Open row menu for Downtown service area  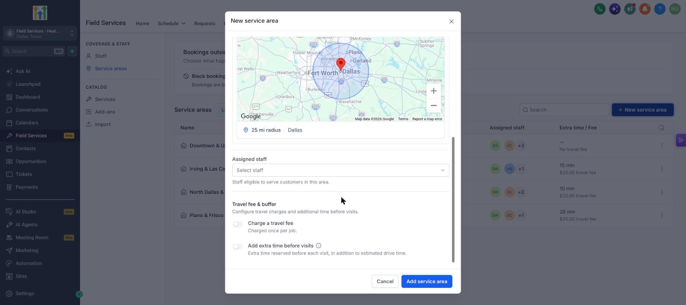pyautogui.click(x=661, y=146)
